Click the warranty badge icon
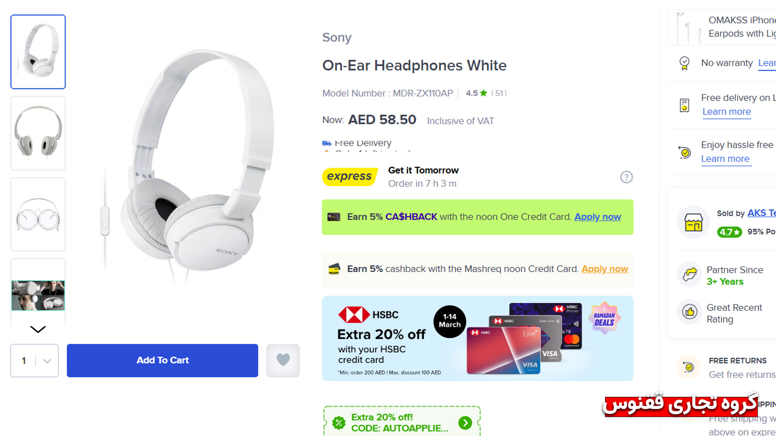 pos(684,63)
